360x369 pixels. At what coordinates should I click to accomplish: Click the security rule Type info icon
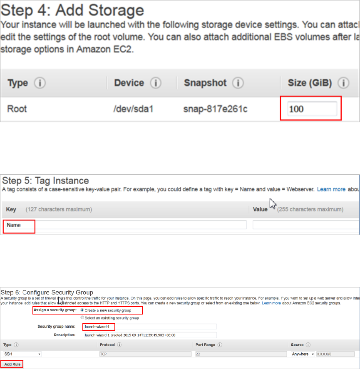(16, 345)
